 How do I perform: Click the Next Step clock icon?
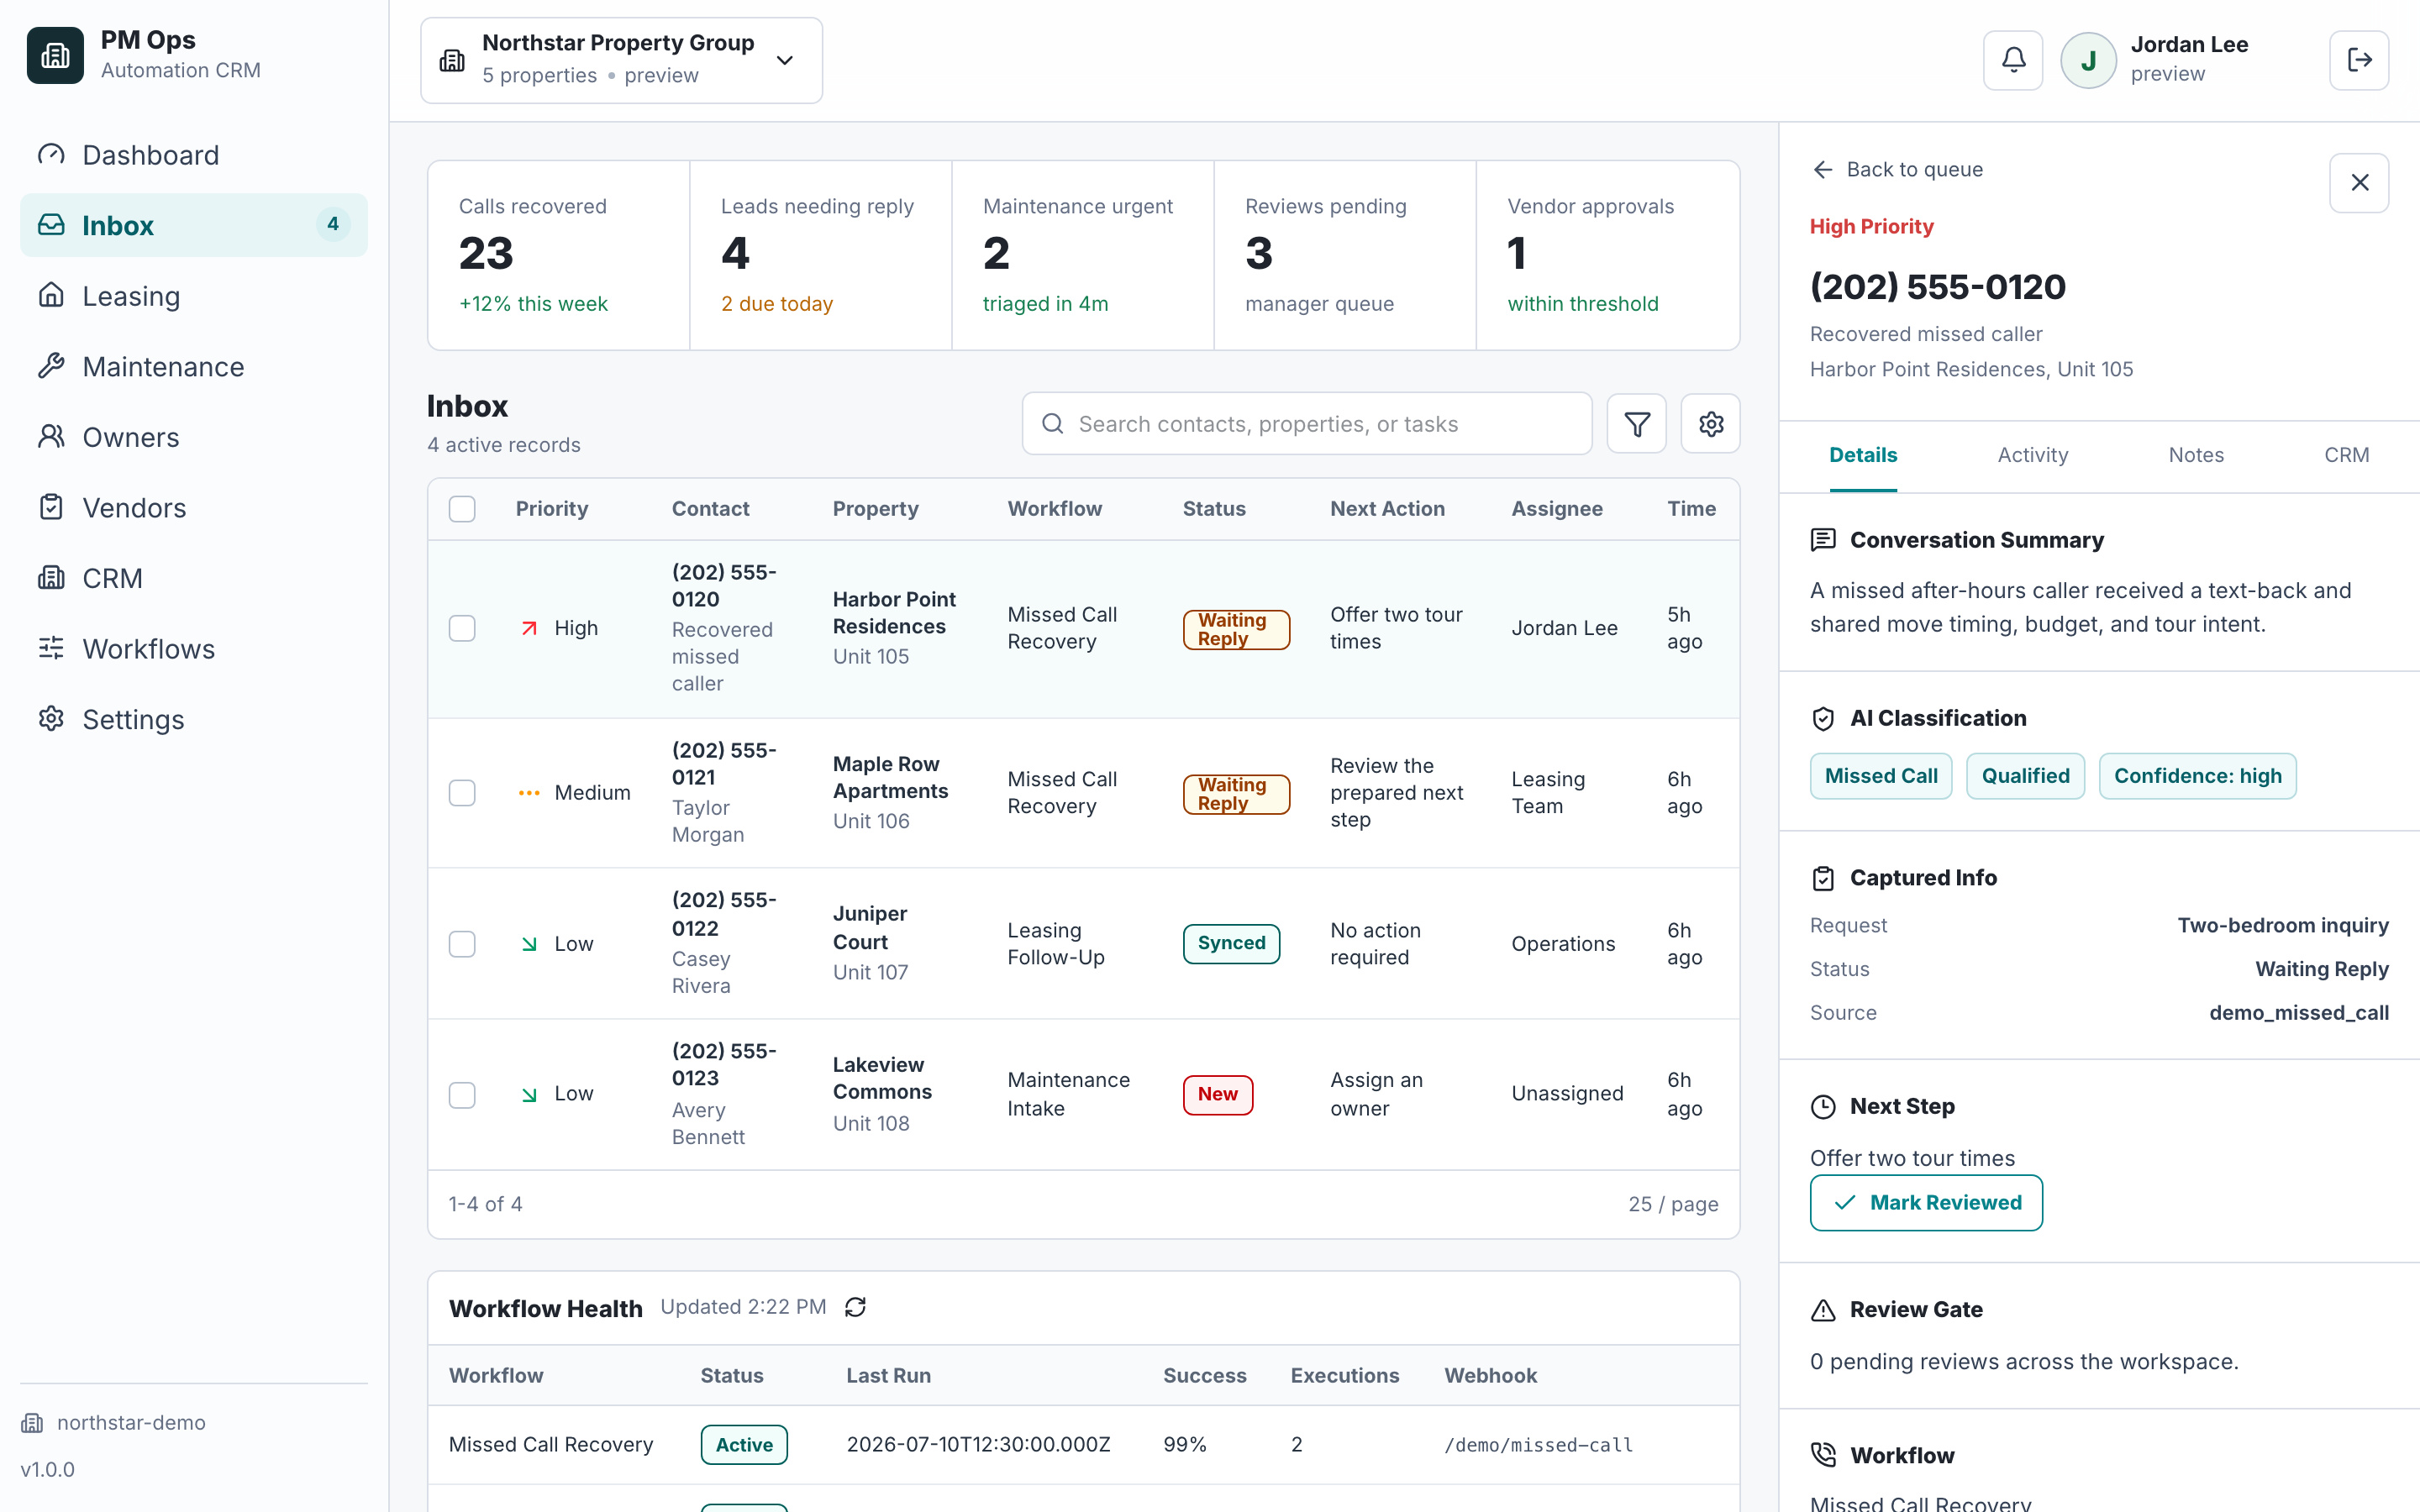click(1823, 1106)
